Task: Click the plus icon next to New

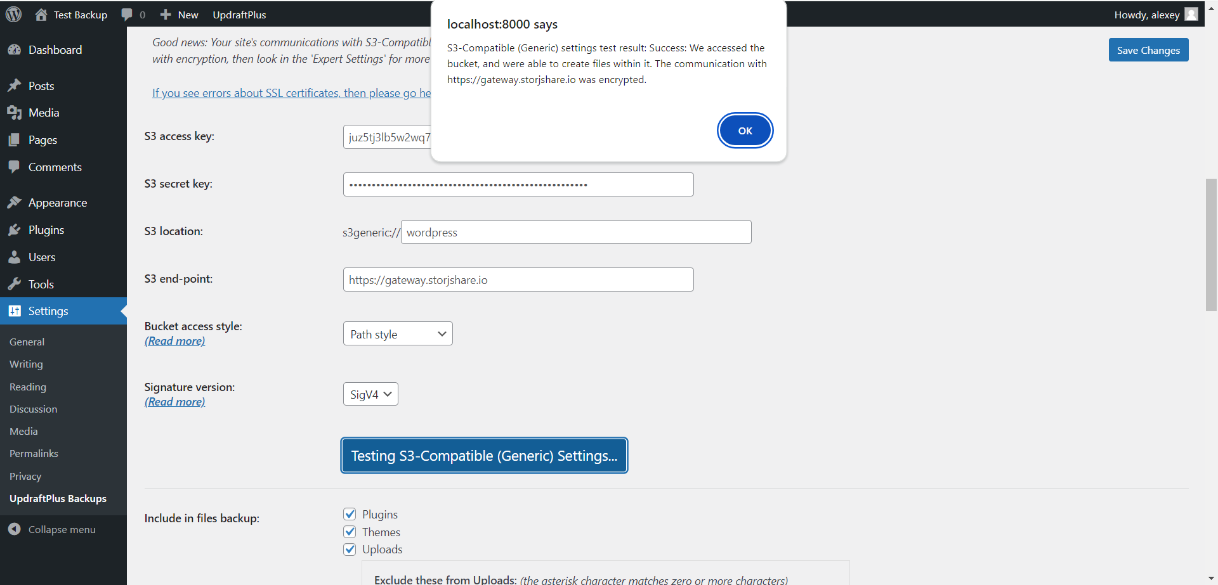Action: [x=166, y=15]
